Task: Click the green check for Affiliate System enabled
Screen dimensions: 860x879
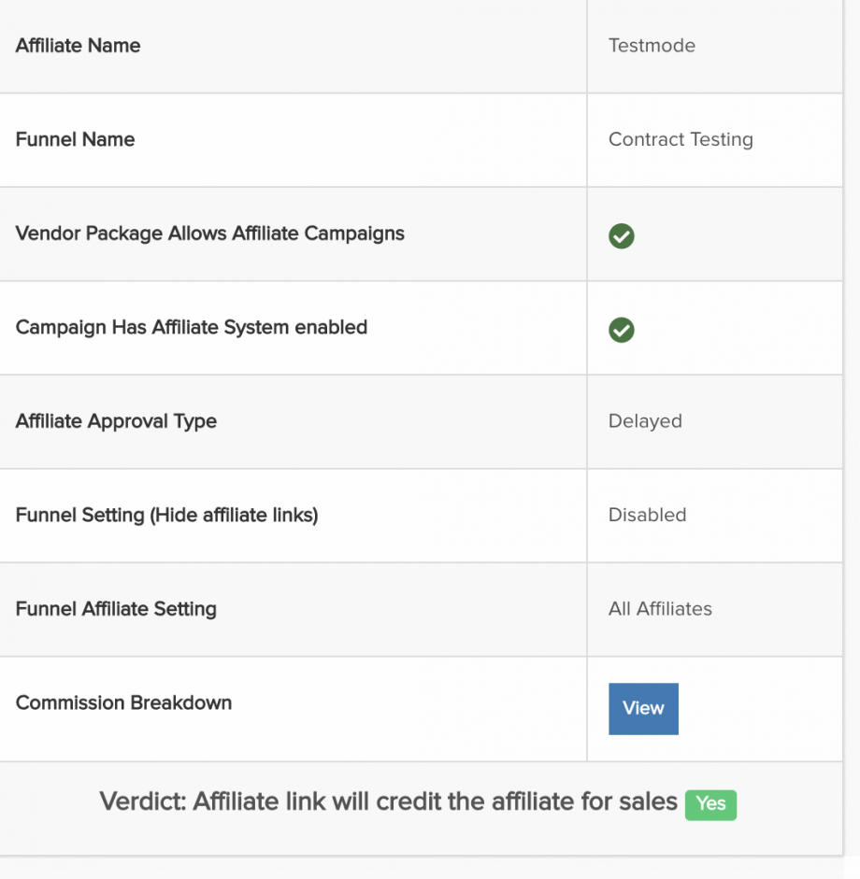Action: tap(621, 330)
